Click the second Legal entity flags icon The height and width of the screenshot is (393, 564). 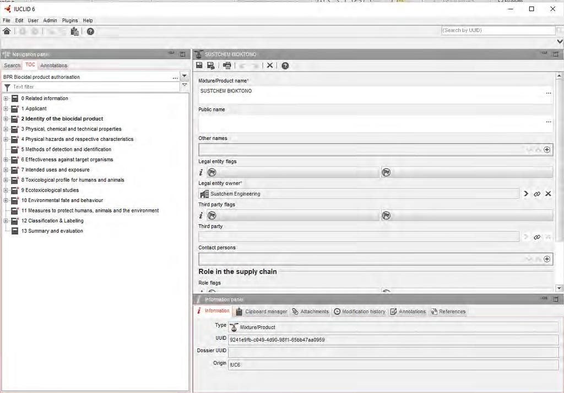tap(386, 172)
